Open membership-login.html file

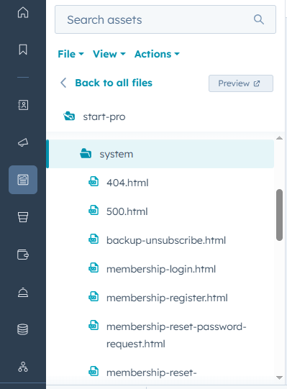point(161,269)
